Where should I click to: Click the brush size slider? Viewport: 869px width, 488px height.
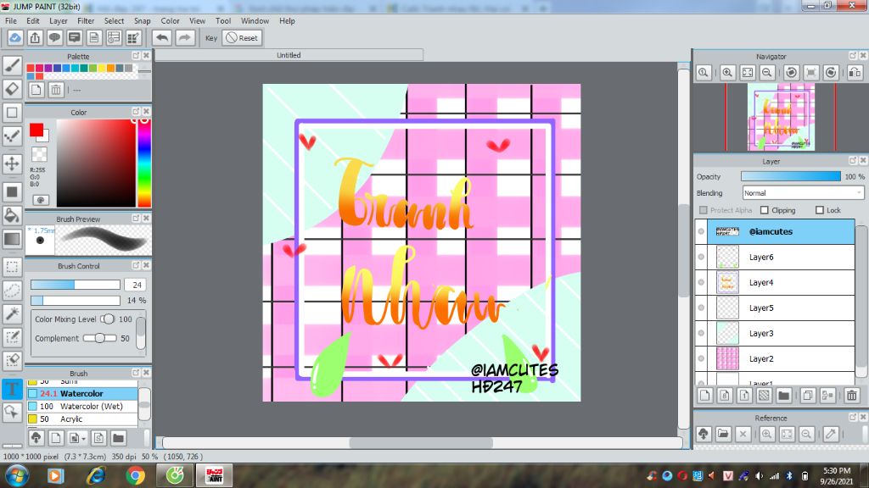click(x=76, y=285)
